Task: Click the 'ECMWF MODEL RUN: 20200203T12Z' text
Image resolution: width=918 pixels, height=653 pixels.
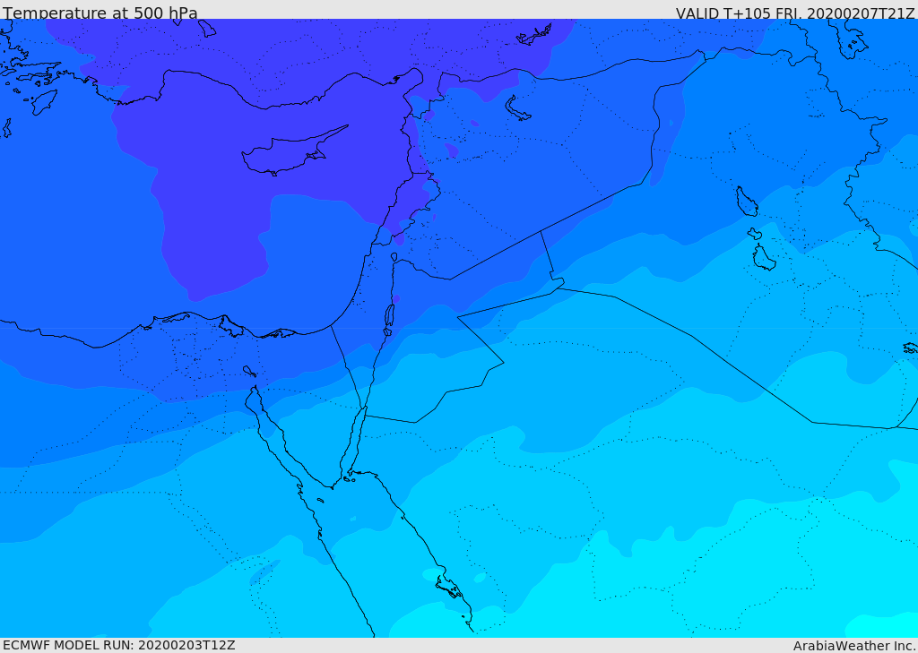Action: [x=119, y=645]
